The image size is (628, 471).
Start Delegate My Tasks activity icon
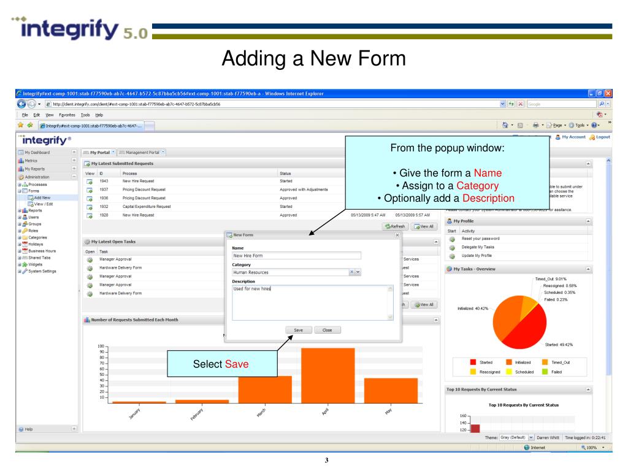[452, 248]
